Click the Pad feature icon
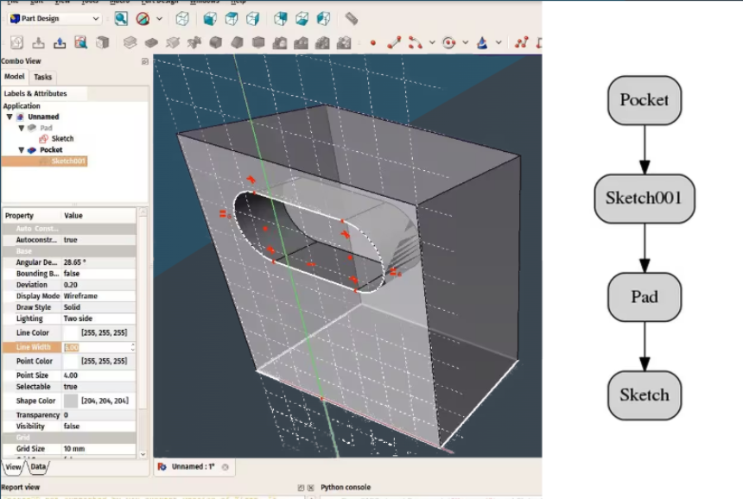The width and height of the screenshot is (743, 499). 130,42
